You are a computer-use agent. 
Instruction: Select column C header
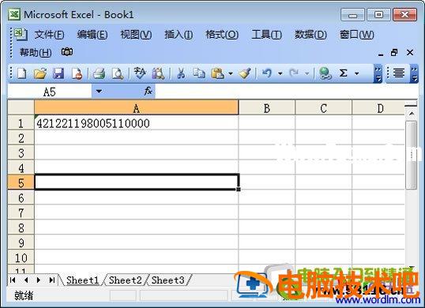pos(323,108)
